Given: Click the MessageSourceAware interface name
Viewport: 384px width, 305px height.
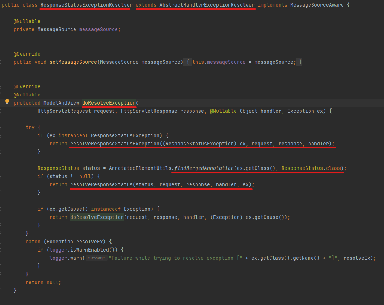Looking at the screenshot, I should [317, 5].
